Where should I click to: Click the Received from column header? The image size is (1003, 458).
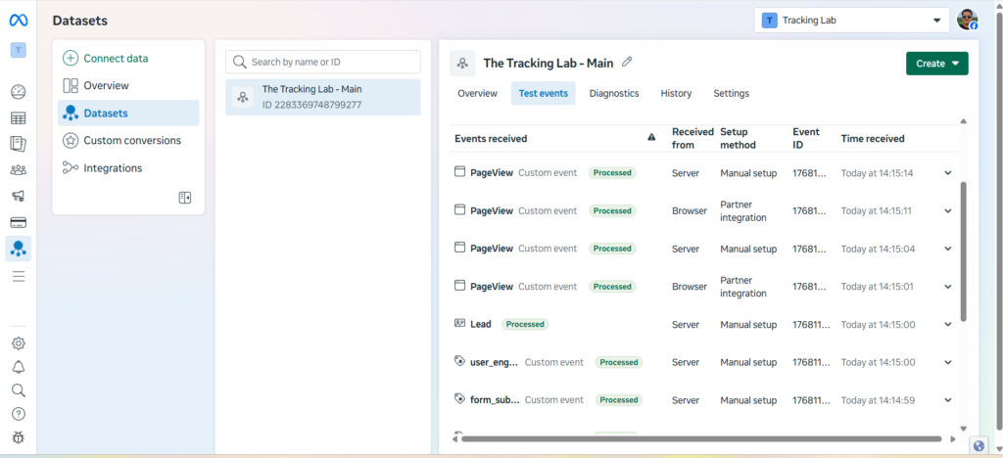click(693, 139)
